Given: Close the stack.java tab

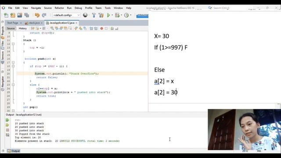Looking at the screenshot, I should click(x=42, y=23).
